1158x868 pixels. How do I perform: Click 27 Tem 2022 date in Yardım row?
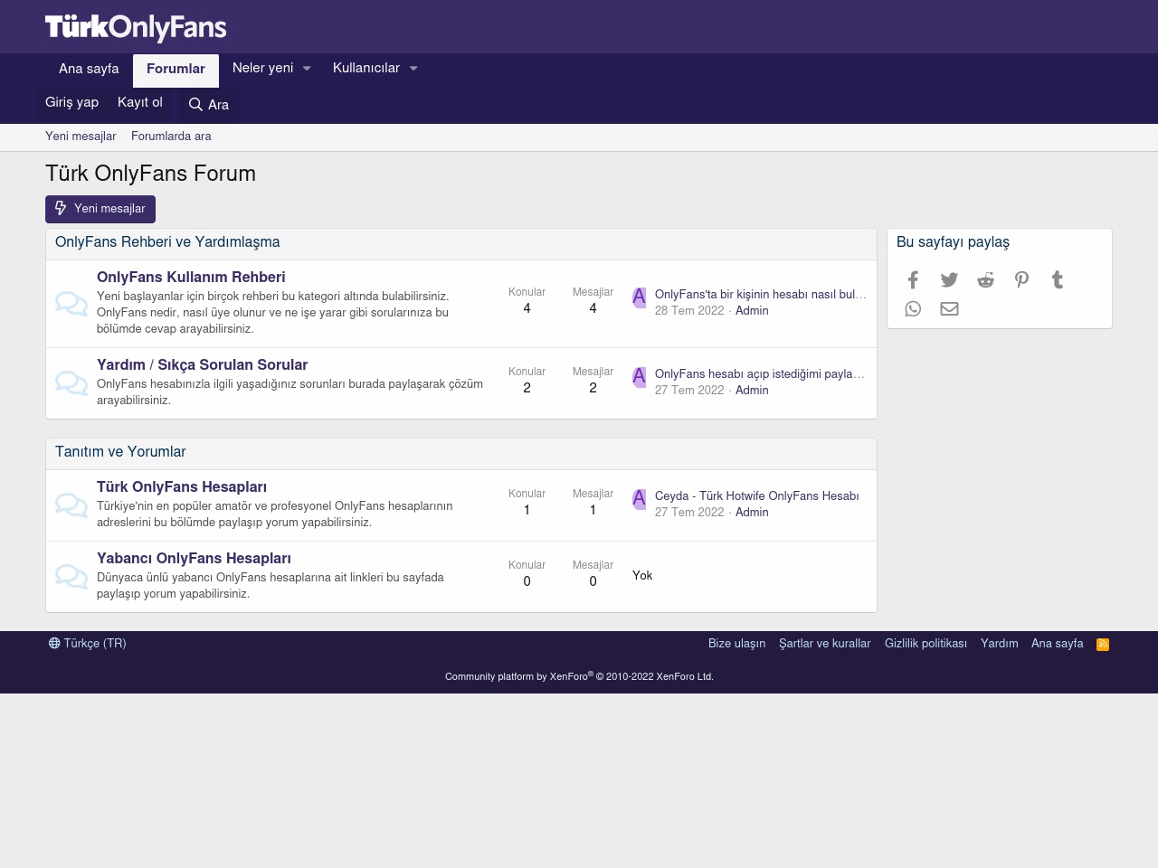[689, 391]
